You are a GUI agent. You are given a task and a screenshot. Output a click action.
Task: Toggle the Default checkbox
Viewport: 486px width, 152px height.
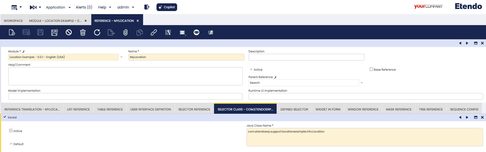11,144
